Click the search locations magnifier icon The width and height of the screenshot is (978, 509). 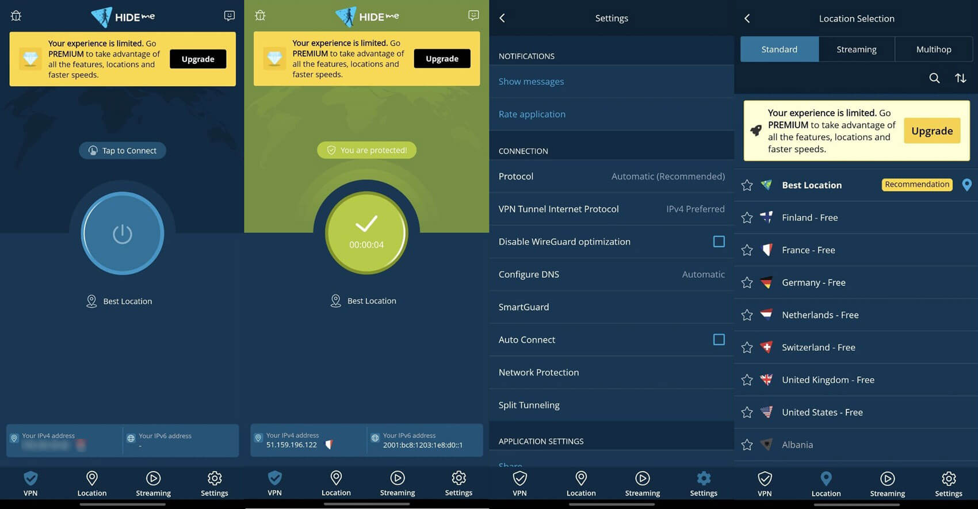click(x=934, y=78)
